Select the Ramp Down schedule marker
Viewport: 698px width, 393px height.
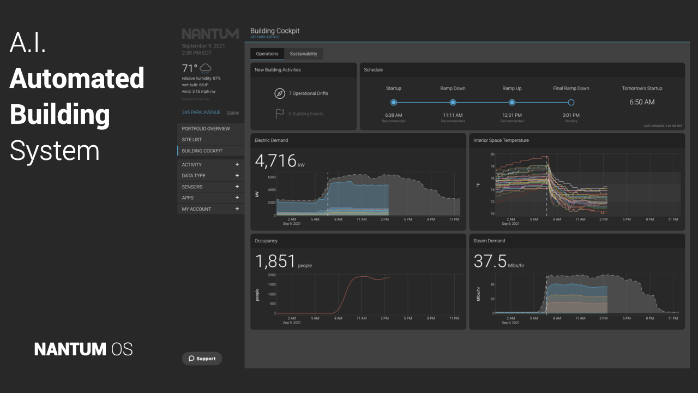pyautogui.click(x=453, y=102)
